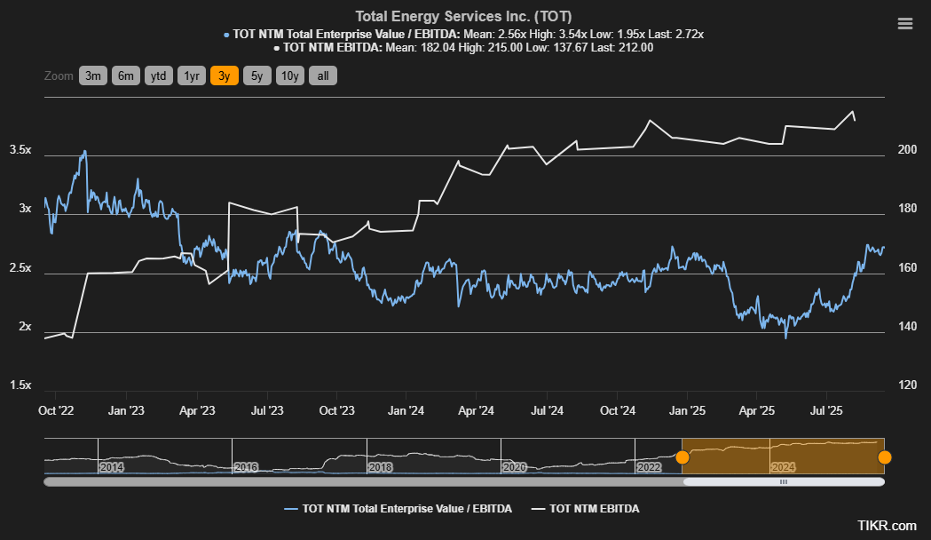Select the active 3y zoom button
This screenshot has height=540, width=931.
[x=225, y=76]
